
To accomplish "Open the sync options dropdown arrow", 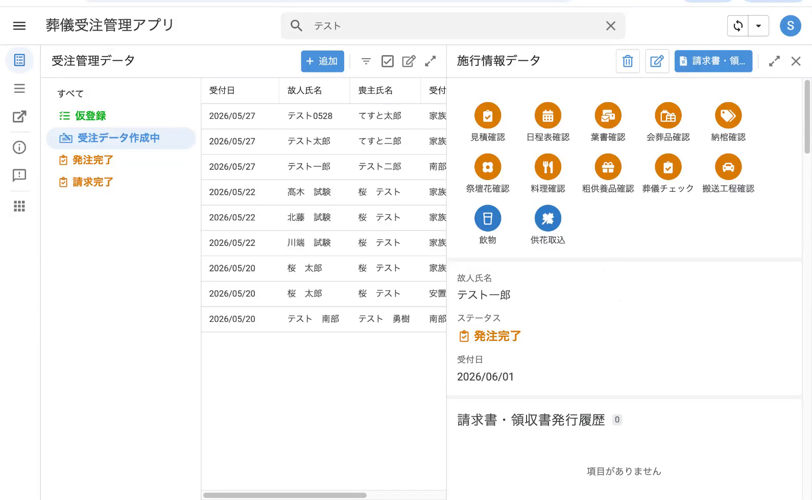I will click(758, 26).
